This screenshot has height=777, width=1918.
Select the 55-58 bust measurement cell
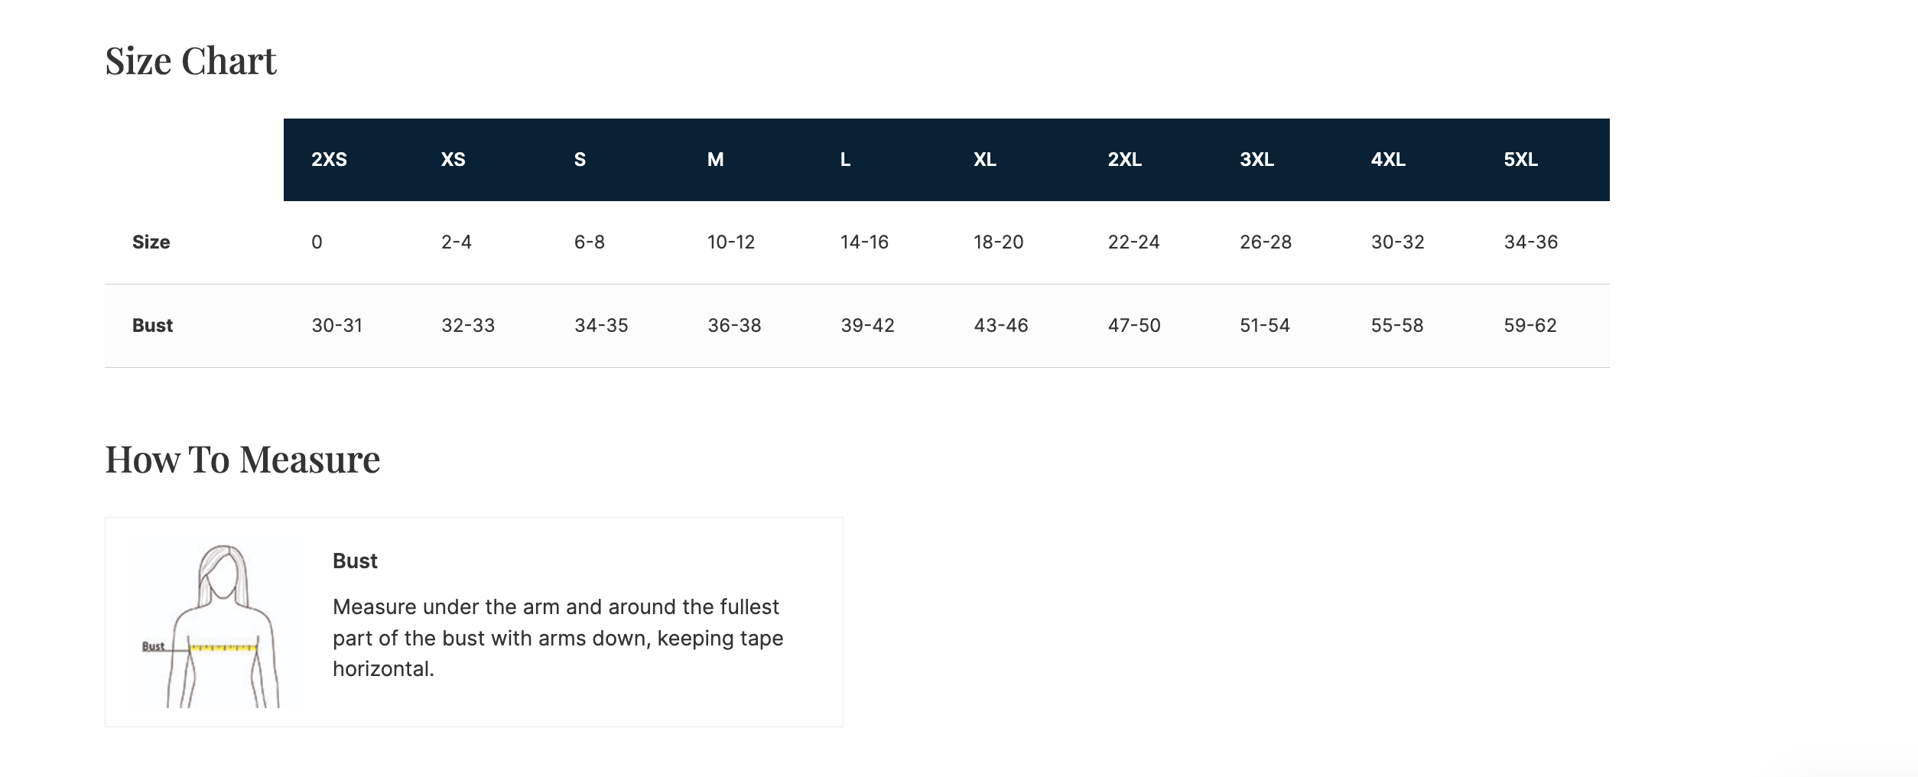tap(1396, 326)
